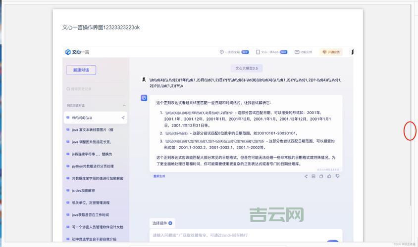Click answer list item 2 about 20010101-20020101
This screenshot has height=247, width=418.
coord(229,133)
